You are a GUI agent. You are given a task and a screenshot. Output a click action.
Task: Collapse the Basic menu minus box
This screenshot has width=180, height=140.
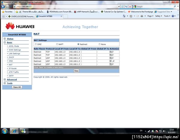point(5,42)
